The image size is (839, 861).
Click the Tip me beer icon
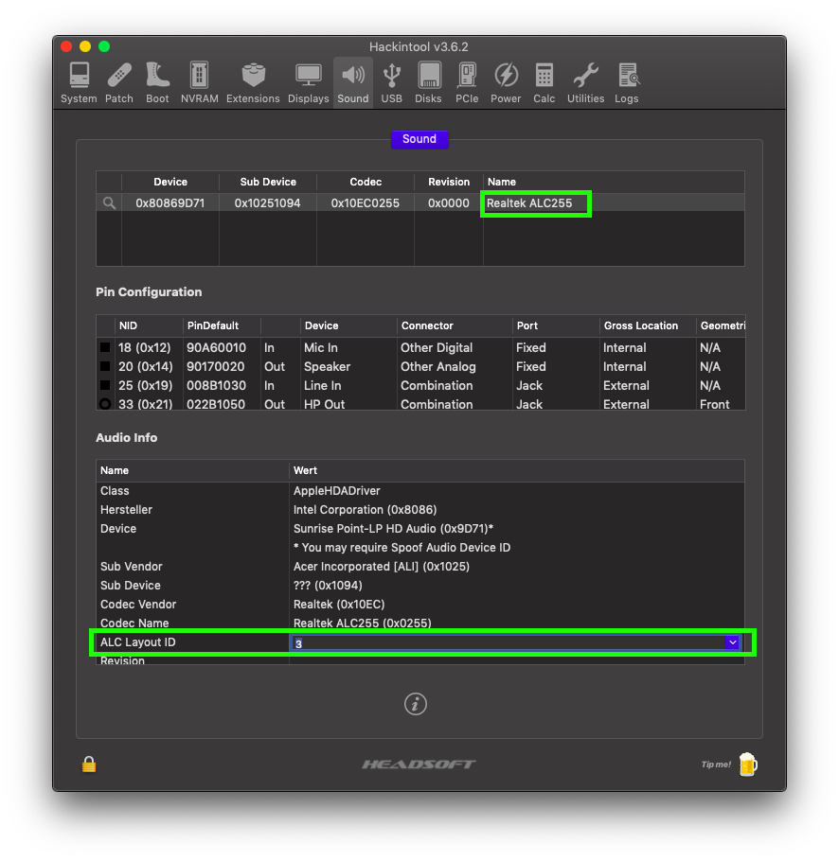(x=748, y=764)
